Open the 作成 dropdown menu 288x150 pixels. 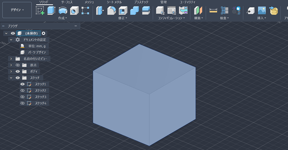pos(62,18)
